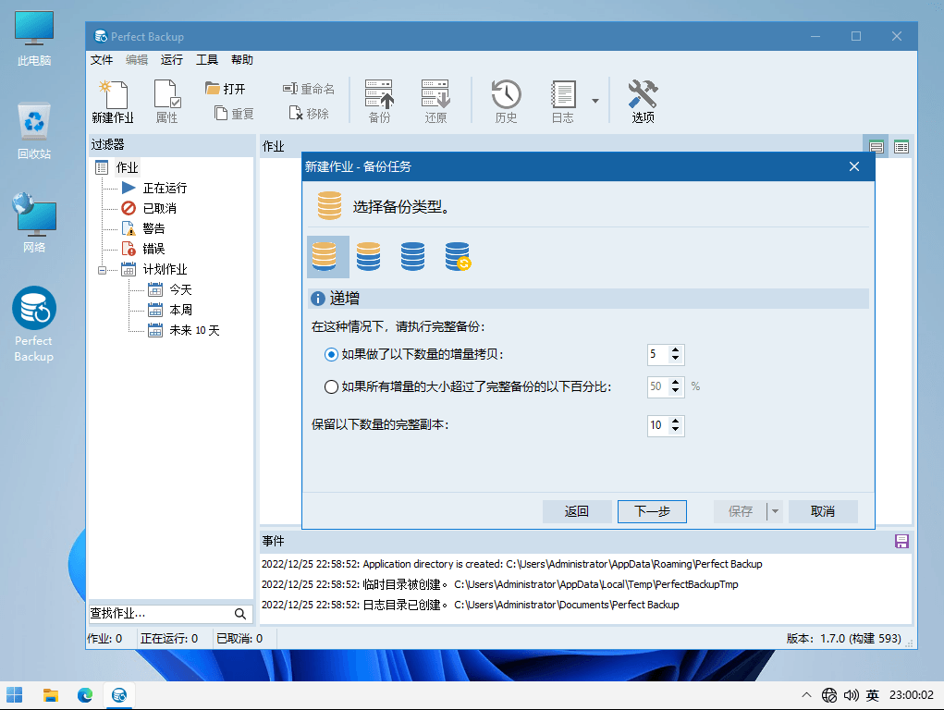Open the 文件 menu
Viewport: 944px width, 710px height.
102,59
